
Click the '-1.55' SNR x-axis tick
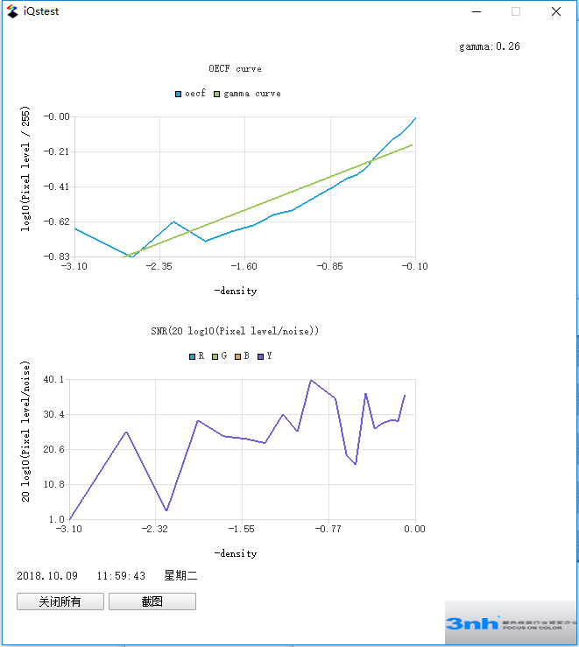tap(242, 529)
